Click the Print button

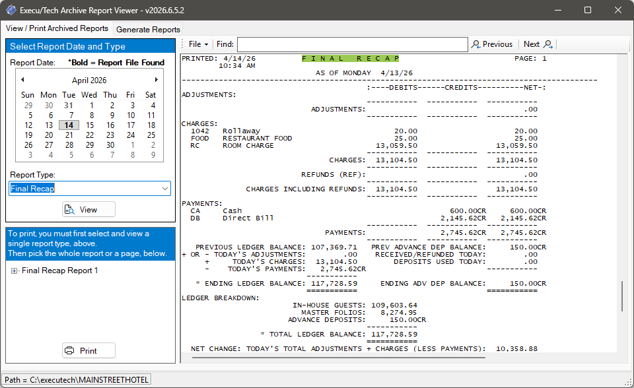pos(88,350)
